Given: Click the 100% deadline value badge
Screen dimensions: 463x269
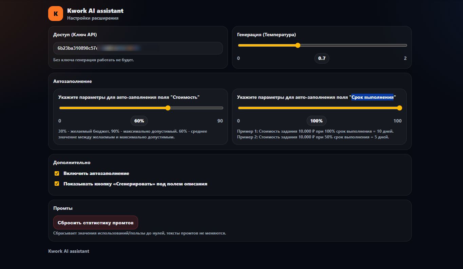Looking at the screenshot, I should coord(316,121).
